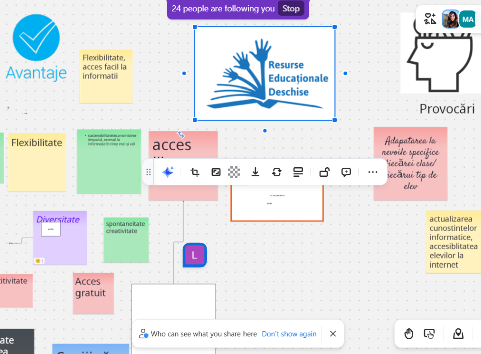Viewport: 481px width, 354px height.
Task: Select the crop image tool
Action: 195,172
